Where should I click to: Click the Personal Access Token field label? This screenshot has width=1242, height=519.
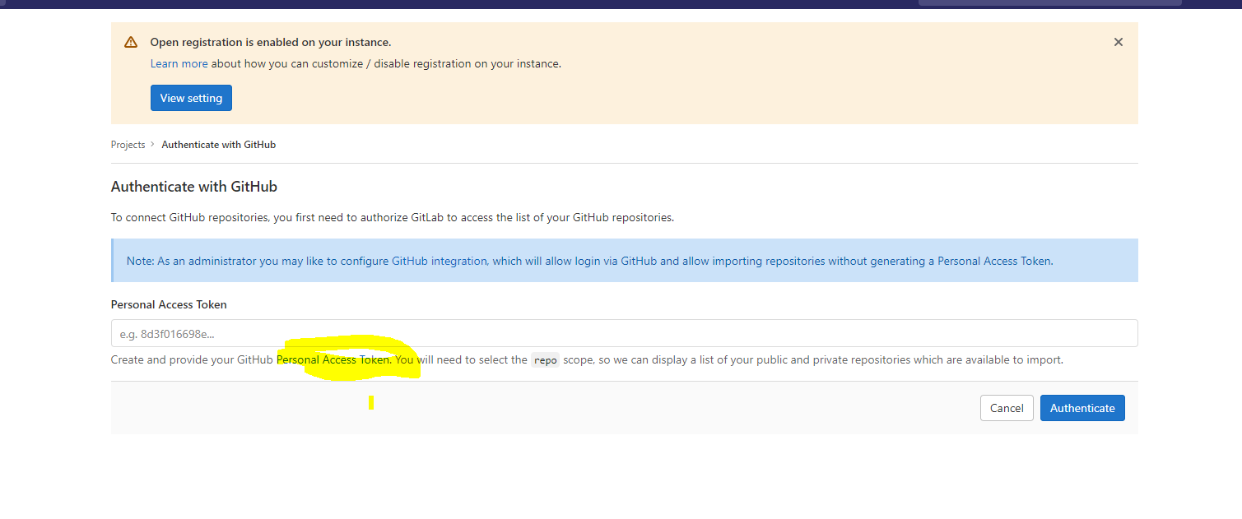(169, 304)
